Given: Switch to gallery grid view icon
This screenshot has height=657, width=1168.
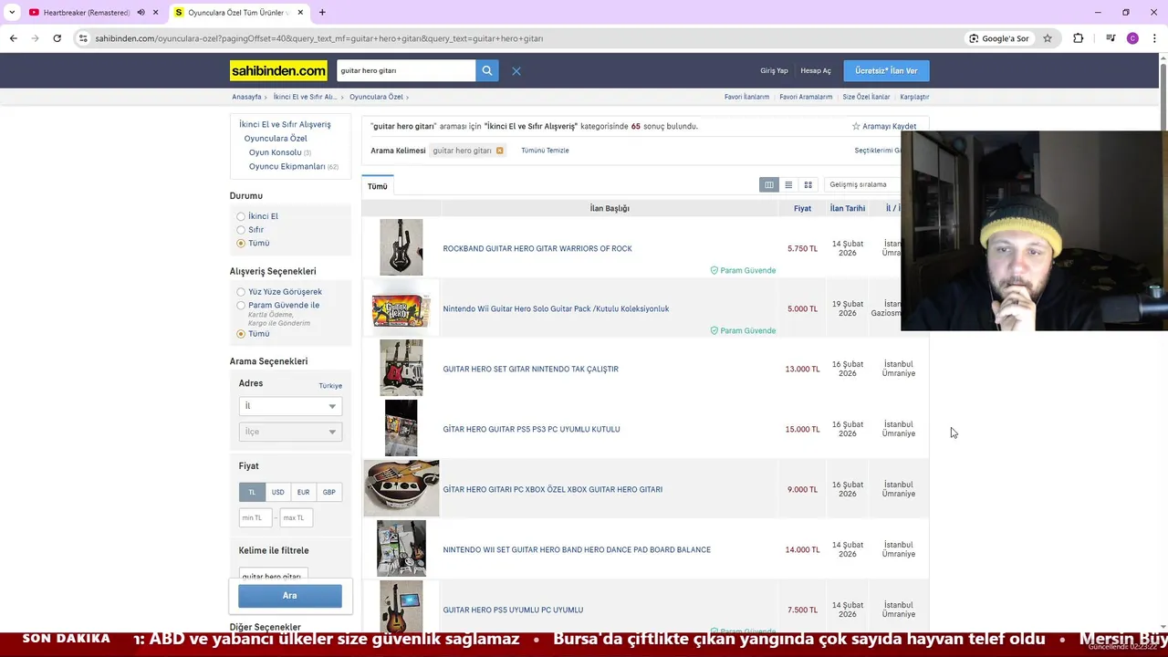Looking at the screenshot, I should click(x=808, y=184).
